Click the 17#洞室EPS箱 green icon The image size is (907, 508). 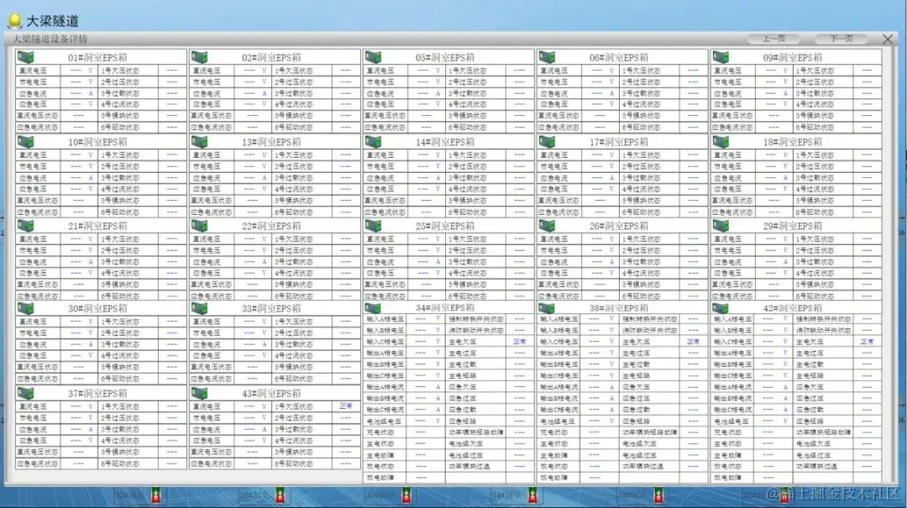(548, 142)
